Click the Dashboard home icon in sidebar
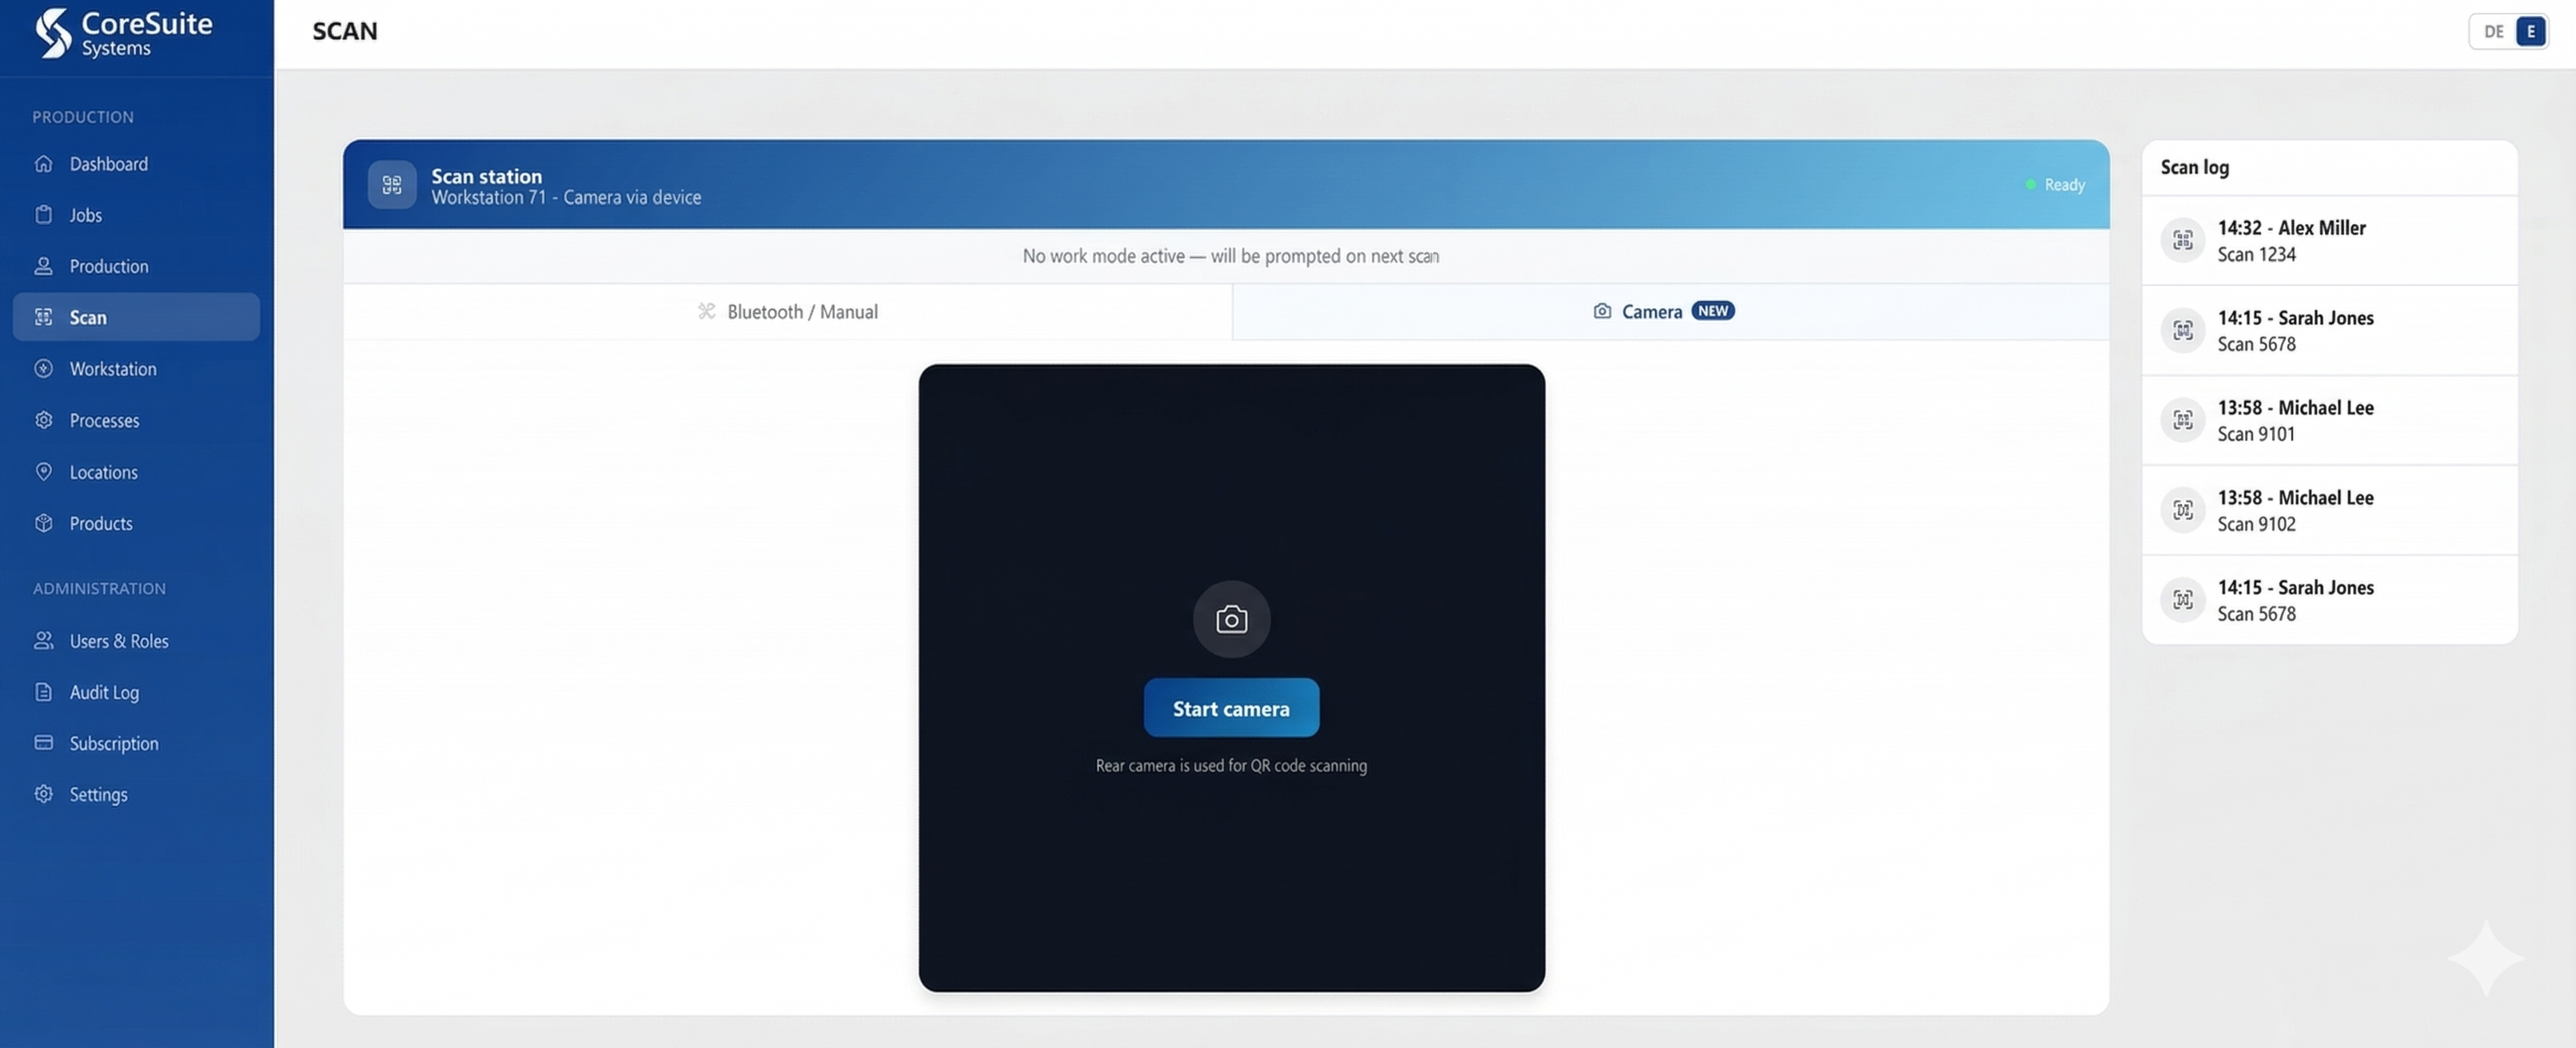The height and width of the screenshot is (1048, 2576). 43,164
